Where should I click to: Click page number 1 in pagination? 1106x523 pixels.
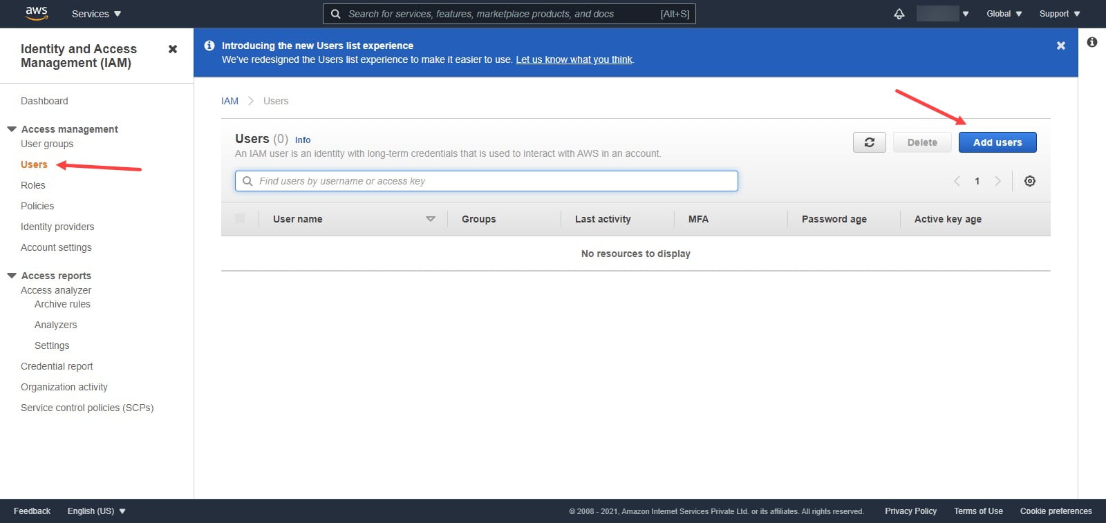(977, 181)
